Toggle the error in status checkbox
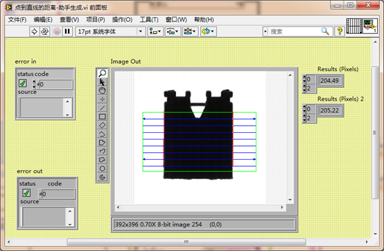The image size is (384, 251). [23, 84]
